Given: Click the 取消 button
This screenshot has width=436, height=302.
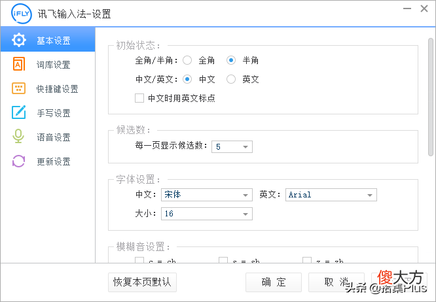Looking at the screenshot, I should [336, 282].
